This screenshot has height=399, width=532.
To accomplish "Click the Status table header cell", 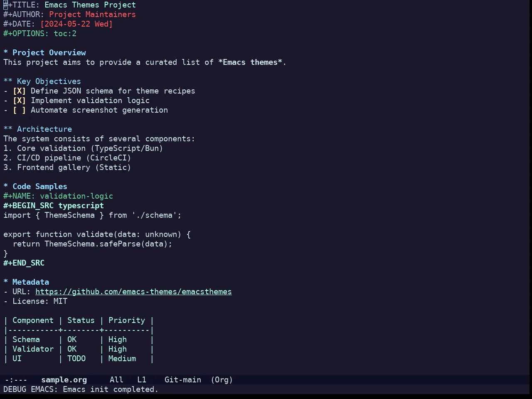I will click(81, 320).
